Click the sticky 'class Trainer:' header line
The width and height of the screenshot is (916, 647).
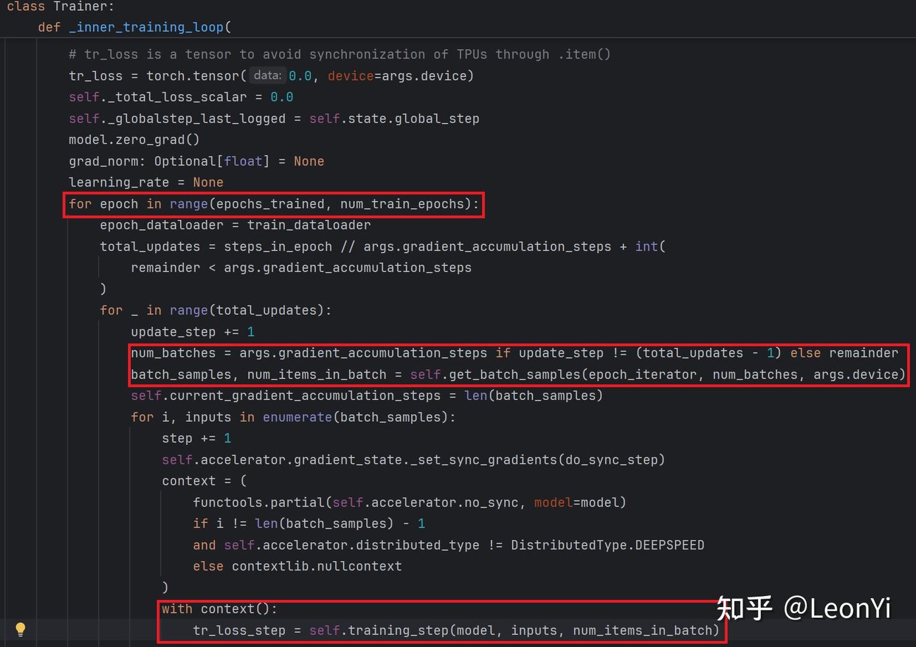click(x=60, y=6)
